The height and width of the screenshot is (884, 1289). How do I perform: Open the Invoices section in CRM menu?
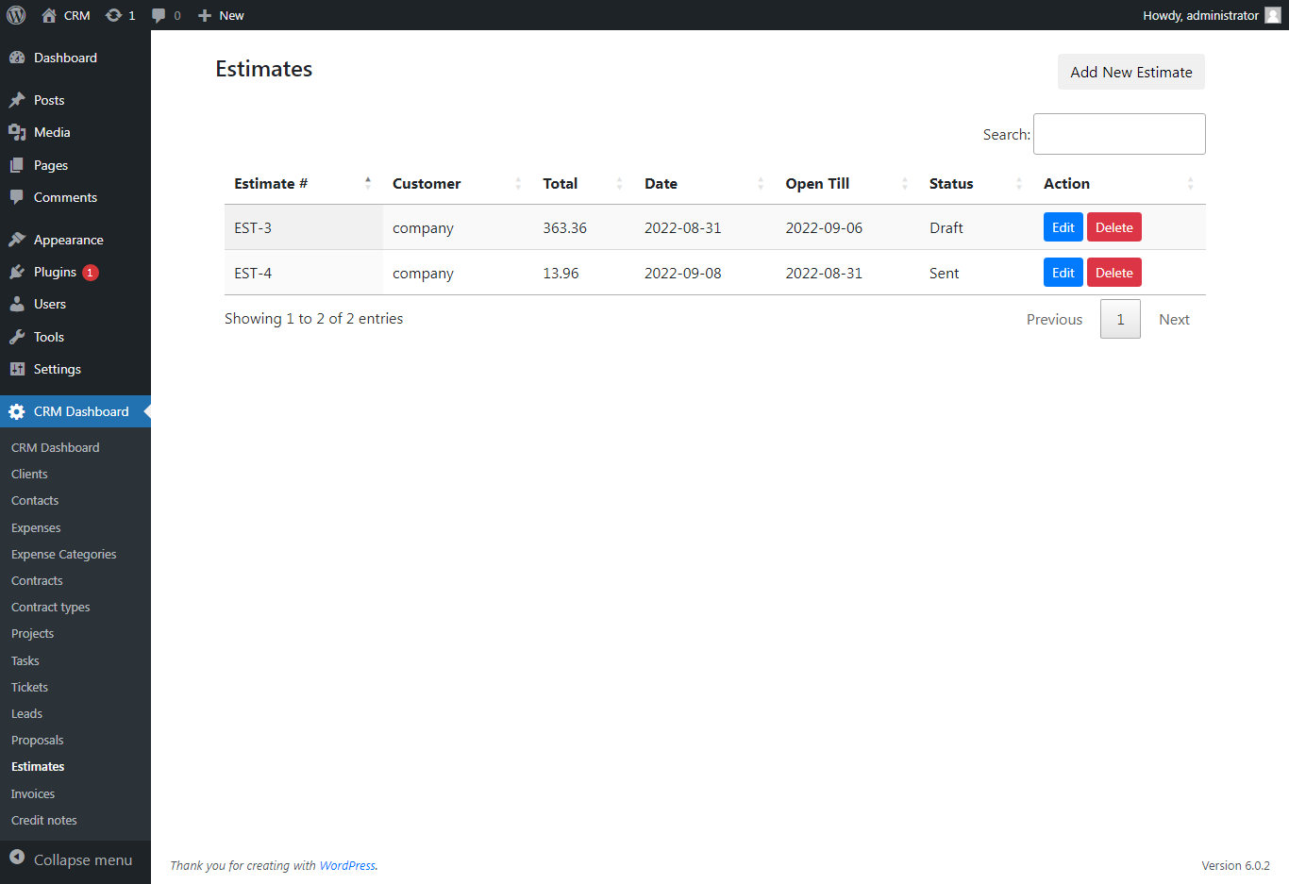[32, 793]
